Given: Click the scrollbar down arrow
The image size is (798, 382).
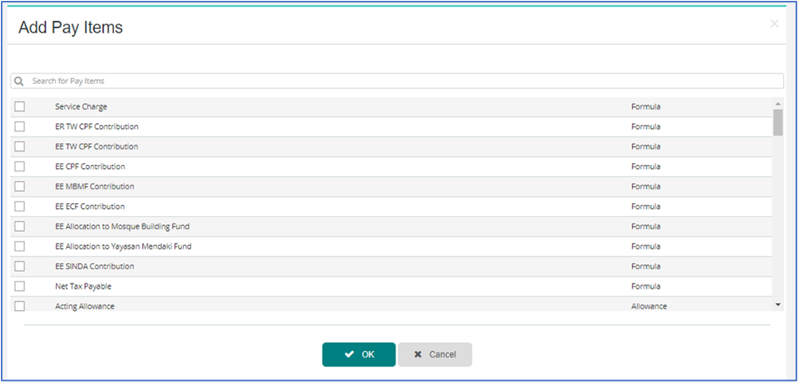Looking at the screenshot, I should 778,304.
